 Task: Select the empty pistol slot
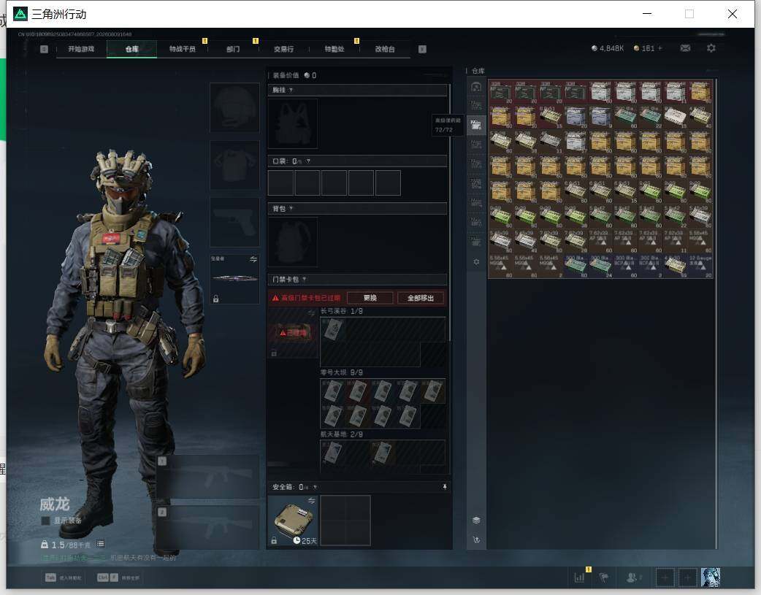234,222
